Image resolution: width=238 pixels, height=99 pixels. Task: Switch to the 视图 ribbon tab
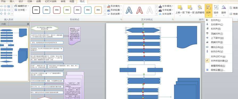click(72, 1)
